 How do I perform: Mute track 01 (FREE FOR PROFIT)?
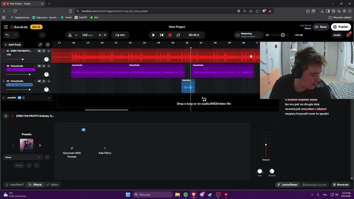(39, 51)
